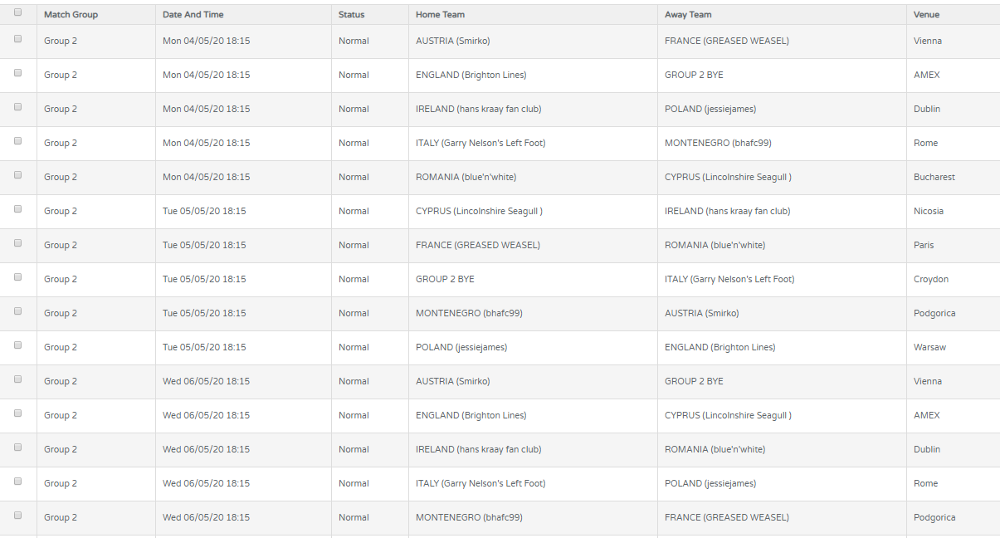
Task: Tick checkbox for Ireland vs Poland match
Action: click(17, 107)
